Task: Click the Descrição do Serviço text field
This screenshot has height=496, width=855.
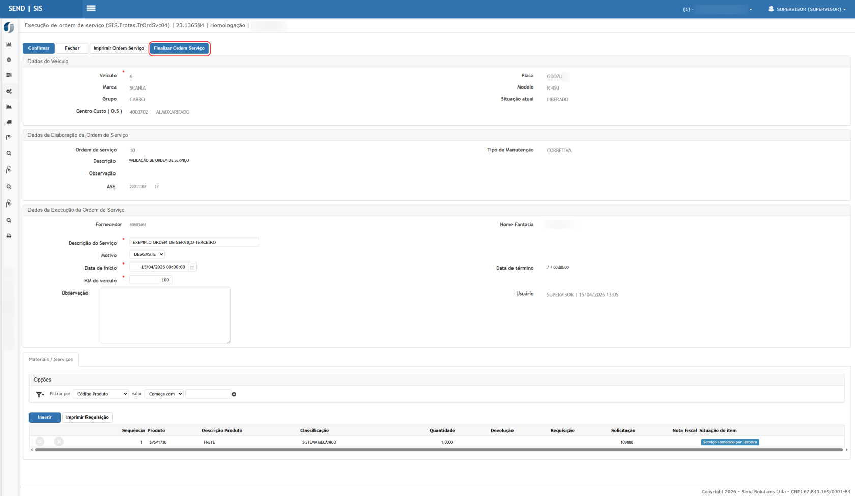Action: pos(194,242)
